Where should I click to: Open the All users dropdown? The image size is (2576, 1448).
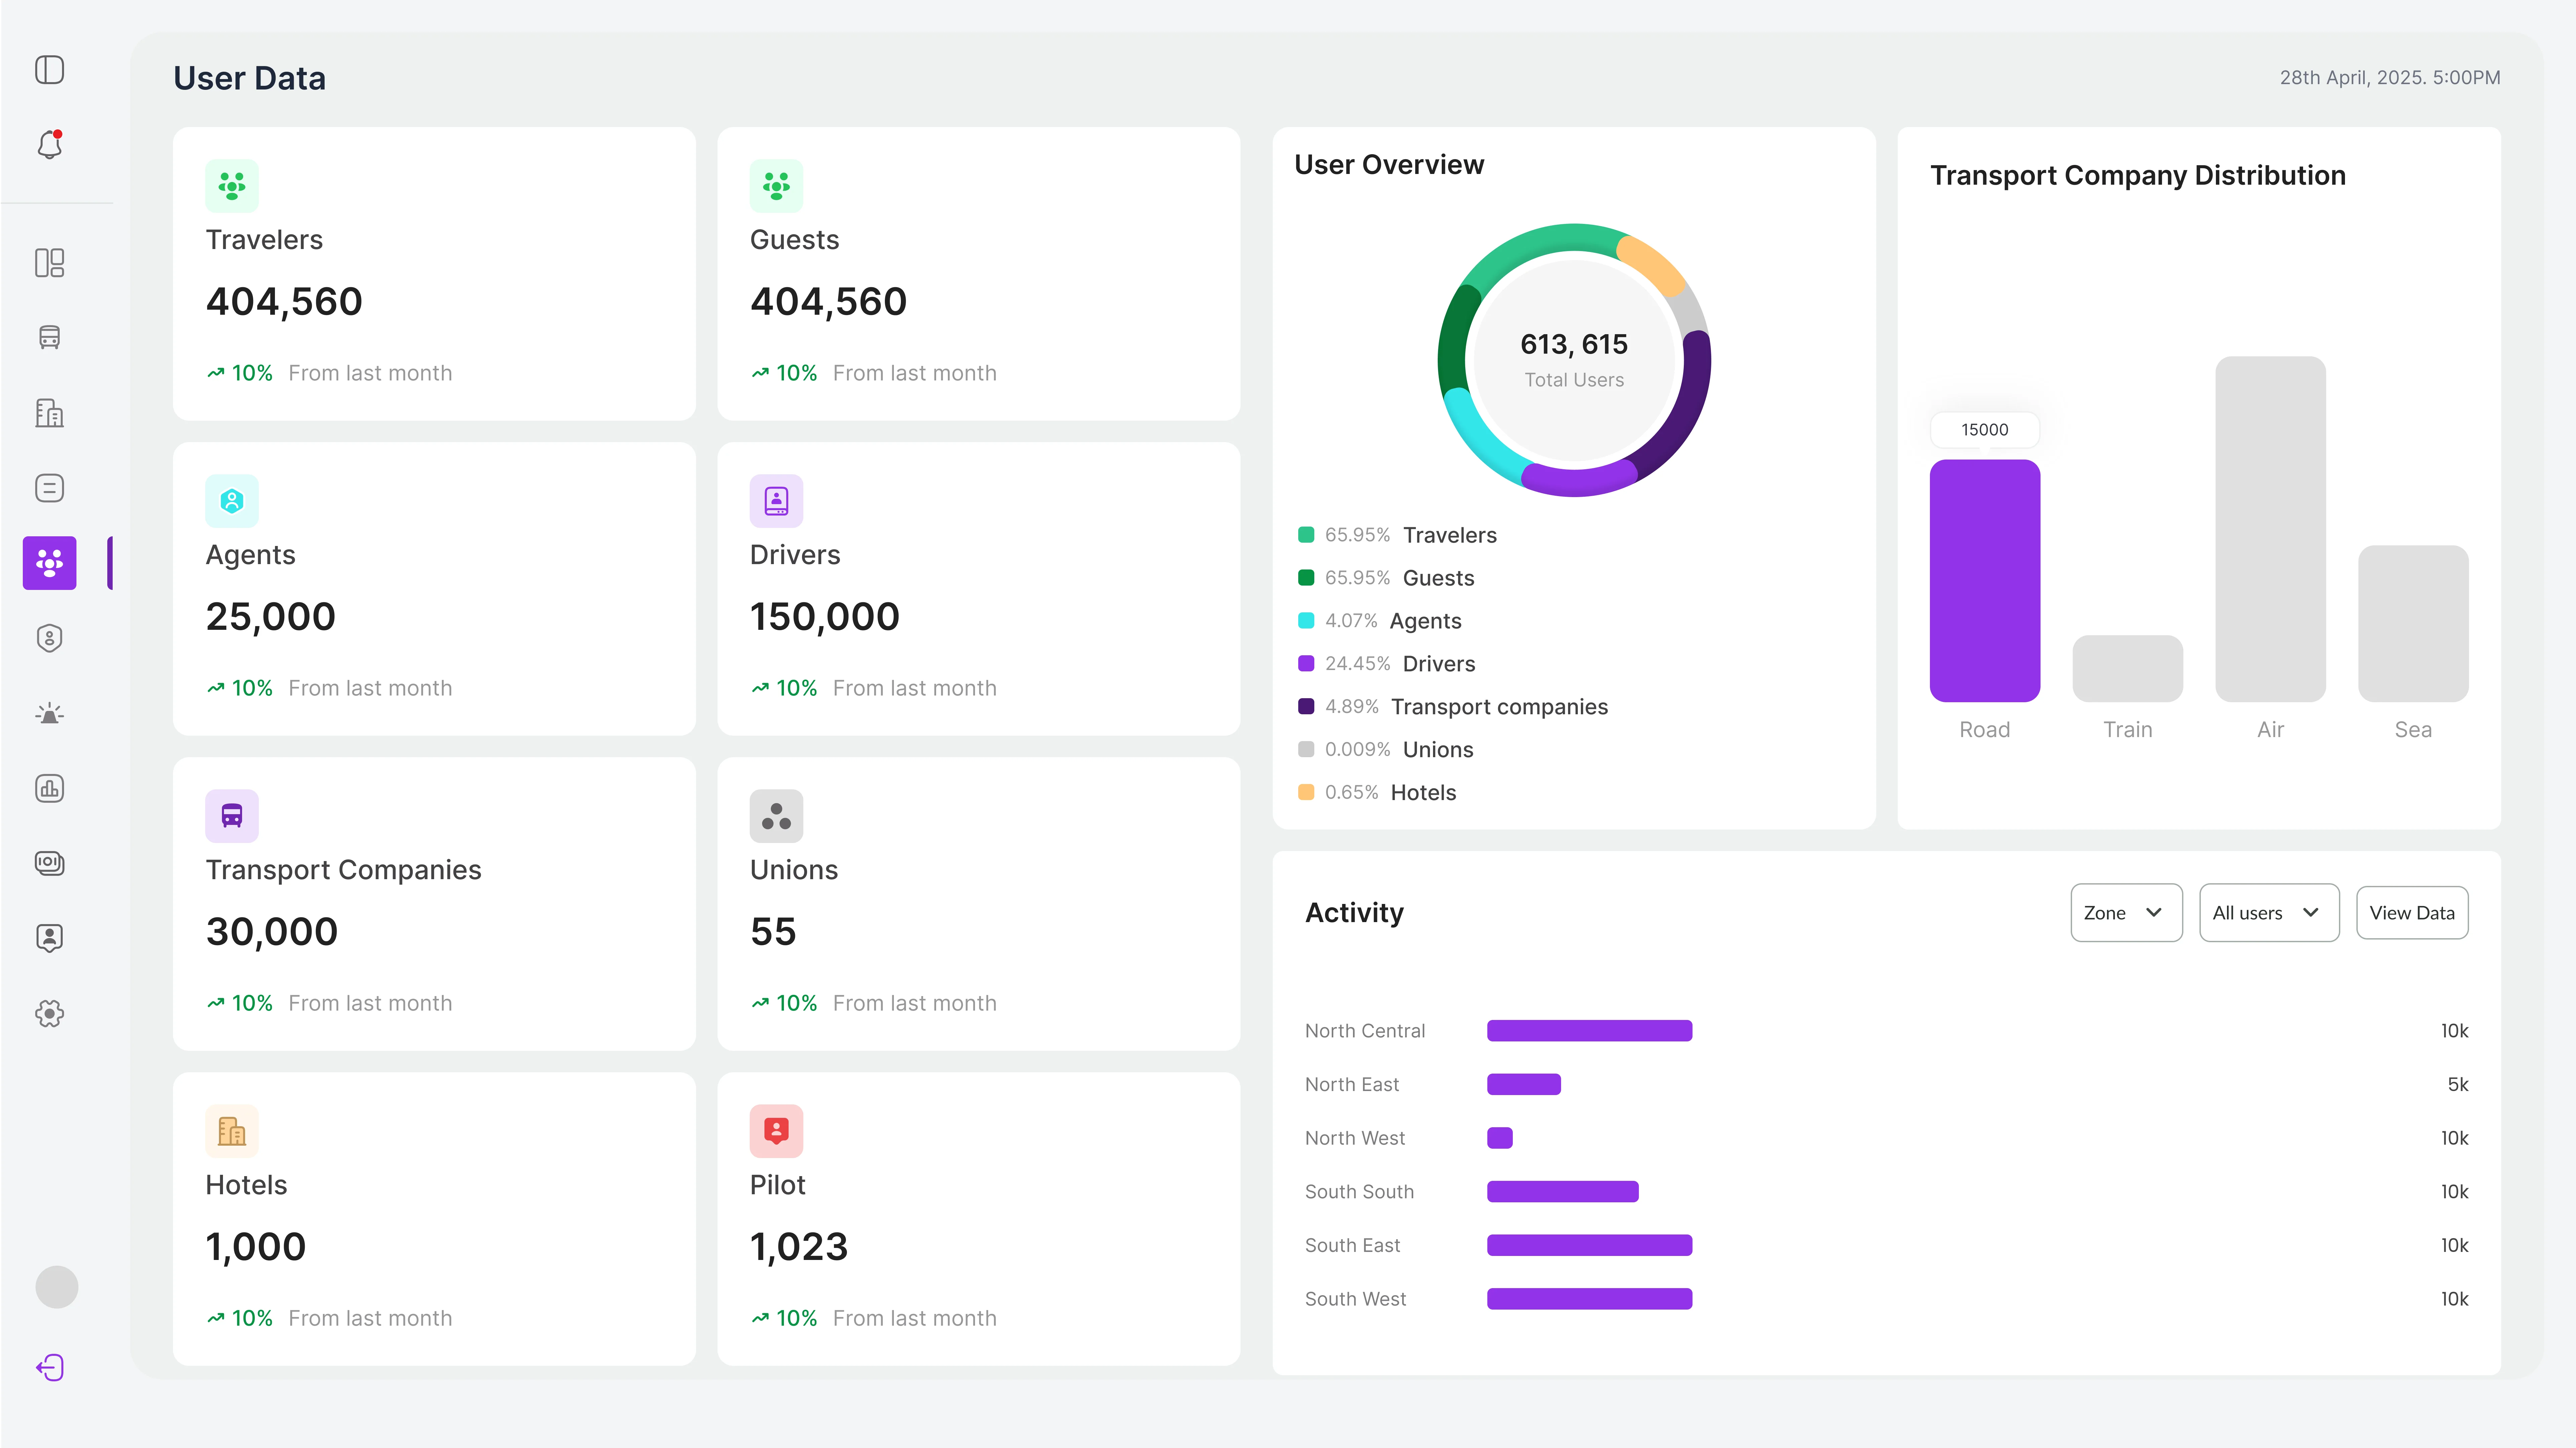[x=2269, y=912]
